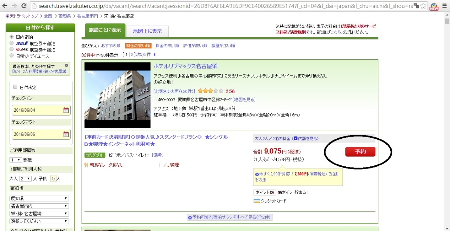Viewport: 450px width, 231px height.
Task: Click 楽天トラベルトップ breadcrumb
Action: click(21, 16)
